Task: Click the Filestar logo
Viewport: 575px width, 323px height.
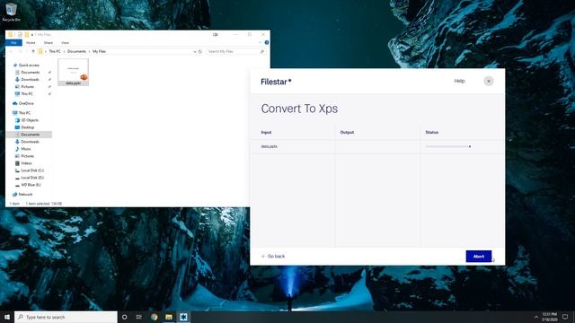Action: 276,82
